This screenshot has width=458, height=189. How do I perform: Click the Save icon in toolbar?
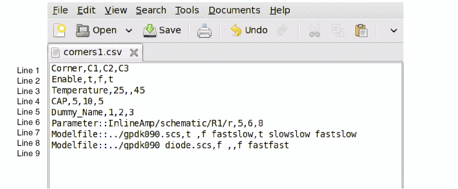pos(150,31)
